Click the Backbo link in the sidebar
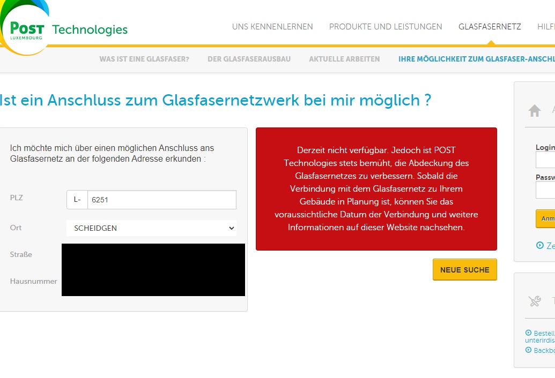Viewport: 555px width, 378px height. point(544,351)
